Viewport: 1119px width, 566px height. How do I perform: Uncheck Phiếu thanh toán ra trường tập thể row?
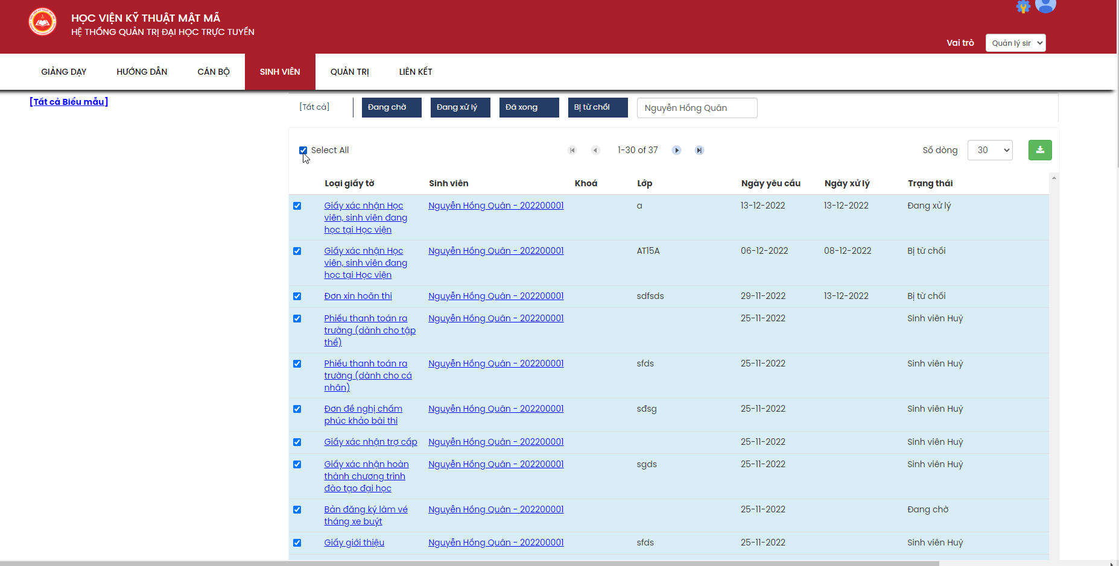(297, 319)
